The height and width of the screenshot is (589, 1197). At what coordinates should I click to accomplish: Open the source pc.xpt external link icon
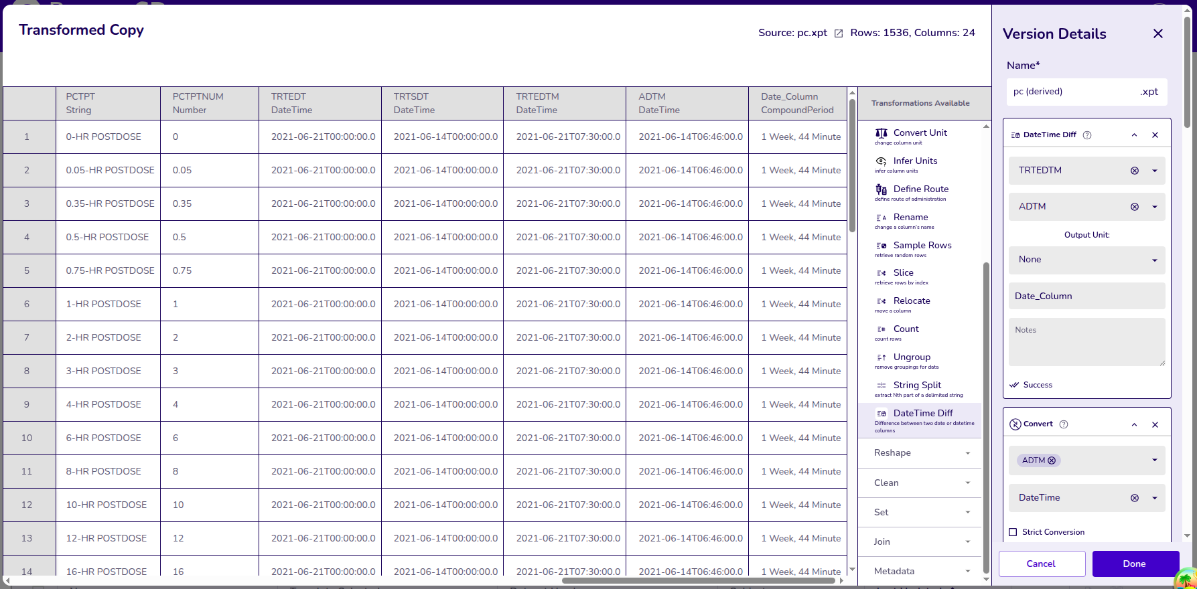tap(838, 33)
